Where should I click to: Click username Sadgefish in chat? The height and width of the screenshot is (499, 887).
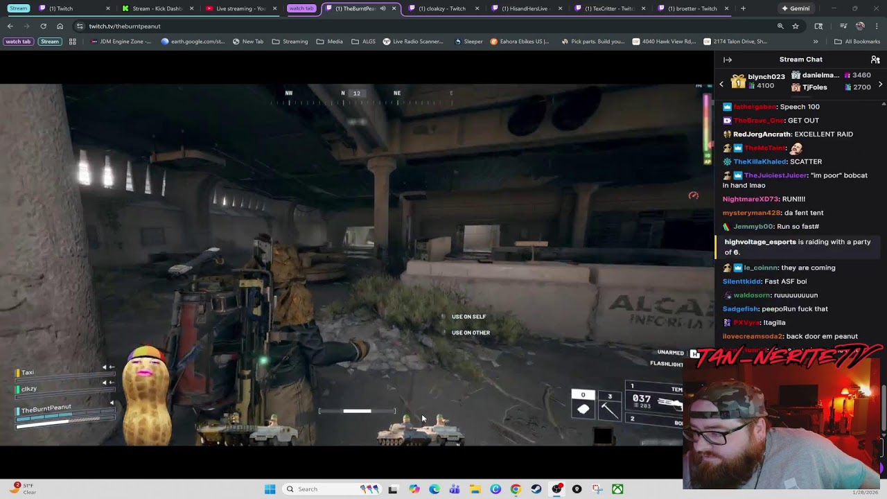[x=740, y=309]
